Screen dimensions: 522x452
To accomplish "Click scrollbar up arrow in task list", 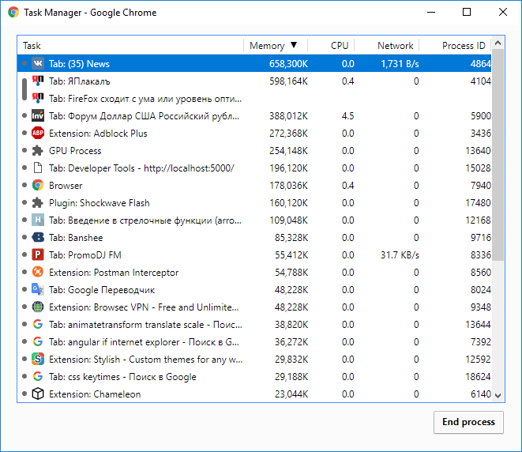I will (x=498, y=43).
